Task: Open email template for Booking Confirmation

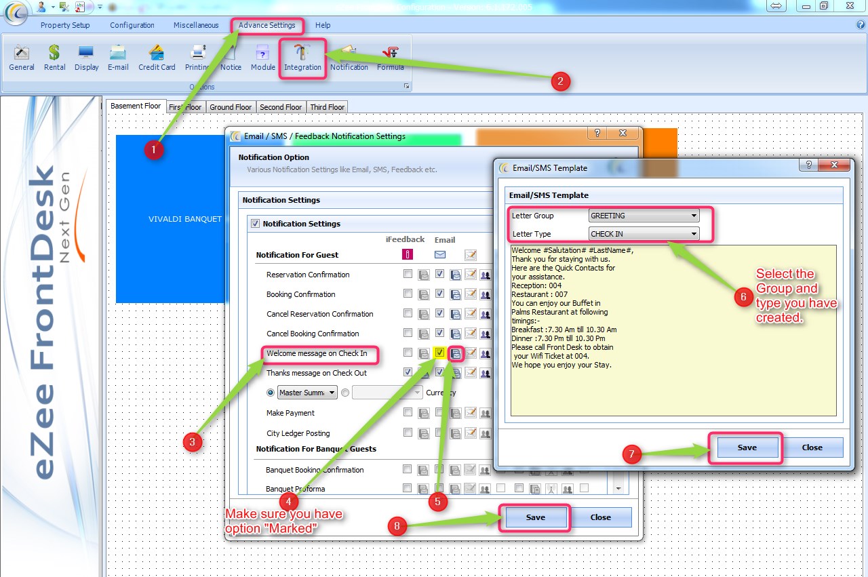Action: (456, 294)
